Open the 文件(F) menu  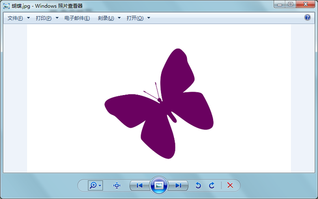[15, 18]
